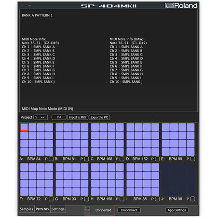Click the Export to PC button
Viewport: 217px width, 217px height.
pyautogui.click(x=99, y=117)
